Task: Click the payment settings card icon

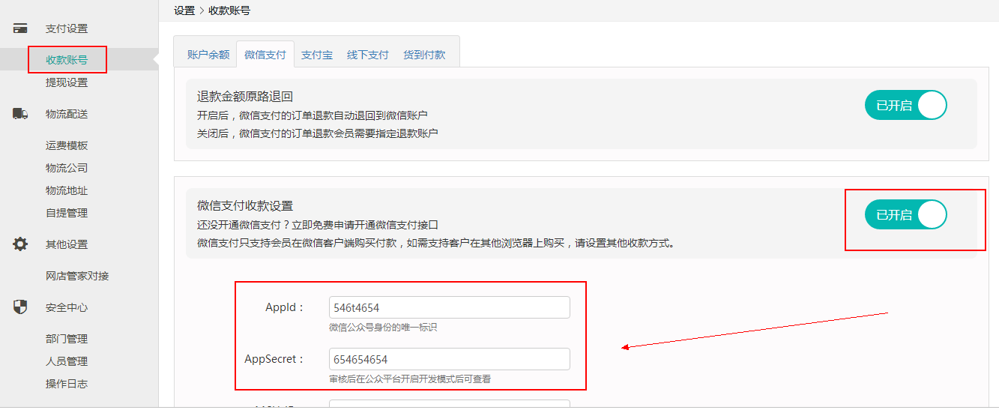Action: (x=20, y=28)
